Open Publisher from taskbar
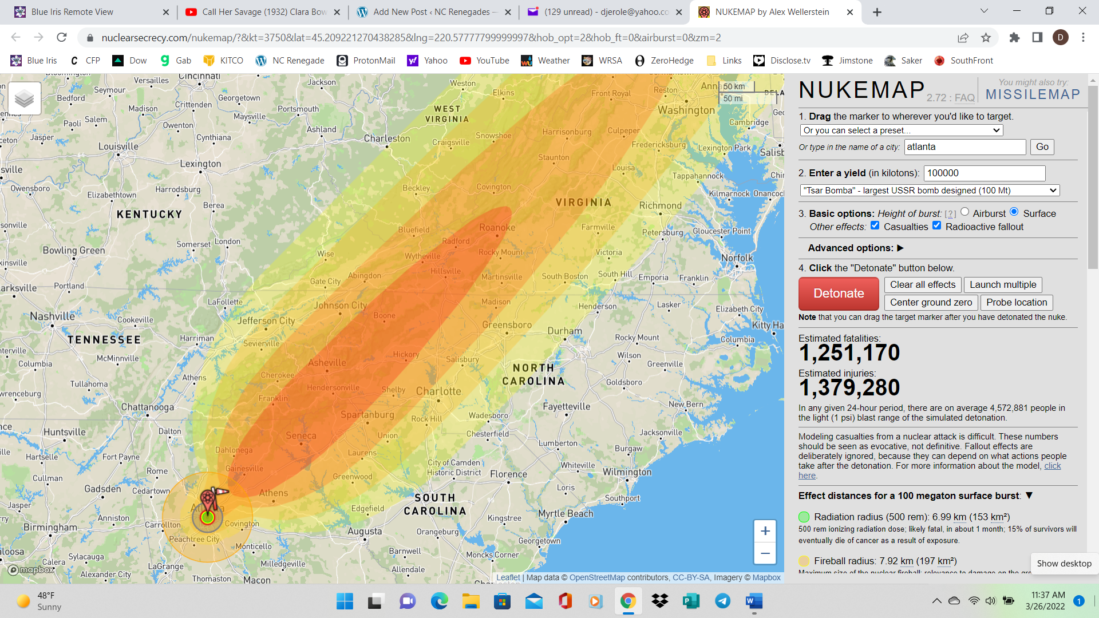This screenshot has height=618, width=1099. tap(691, 601)
